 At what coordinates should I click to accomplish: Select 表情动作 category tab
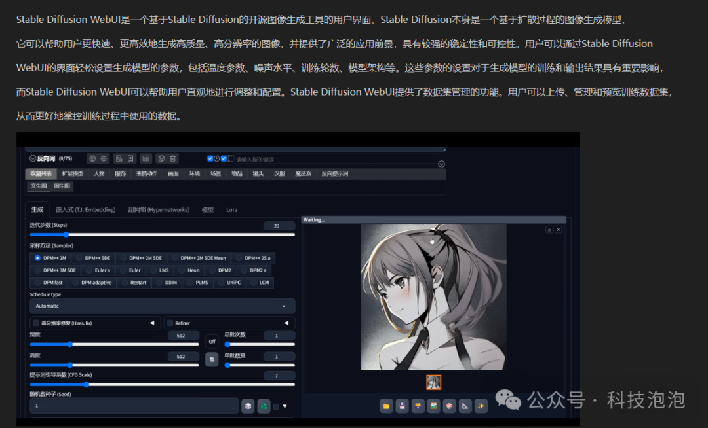pos(147,173)
